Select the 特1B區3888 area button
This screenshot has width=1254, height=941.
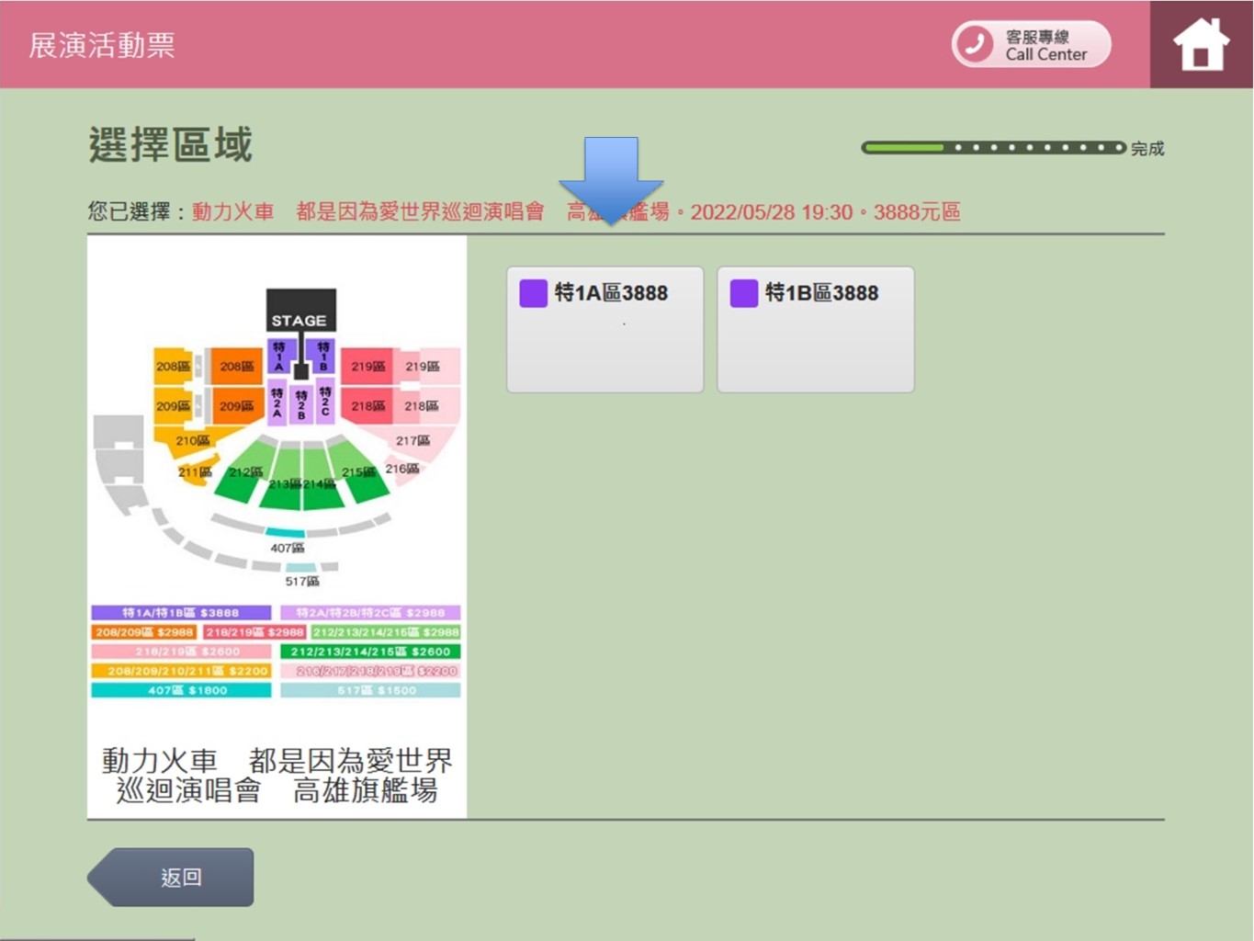pos(816,330)
